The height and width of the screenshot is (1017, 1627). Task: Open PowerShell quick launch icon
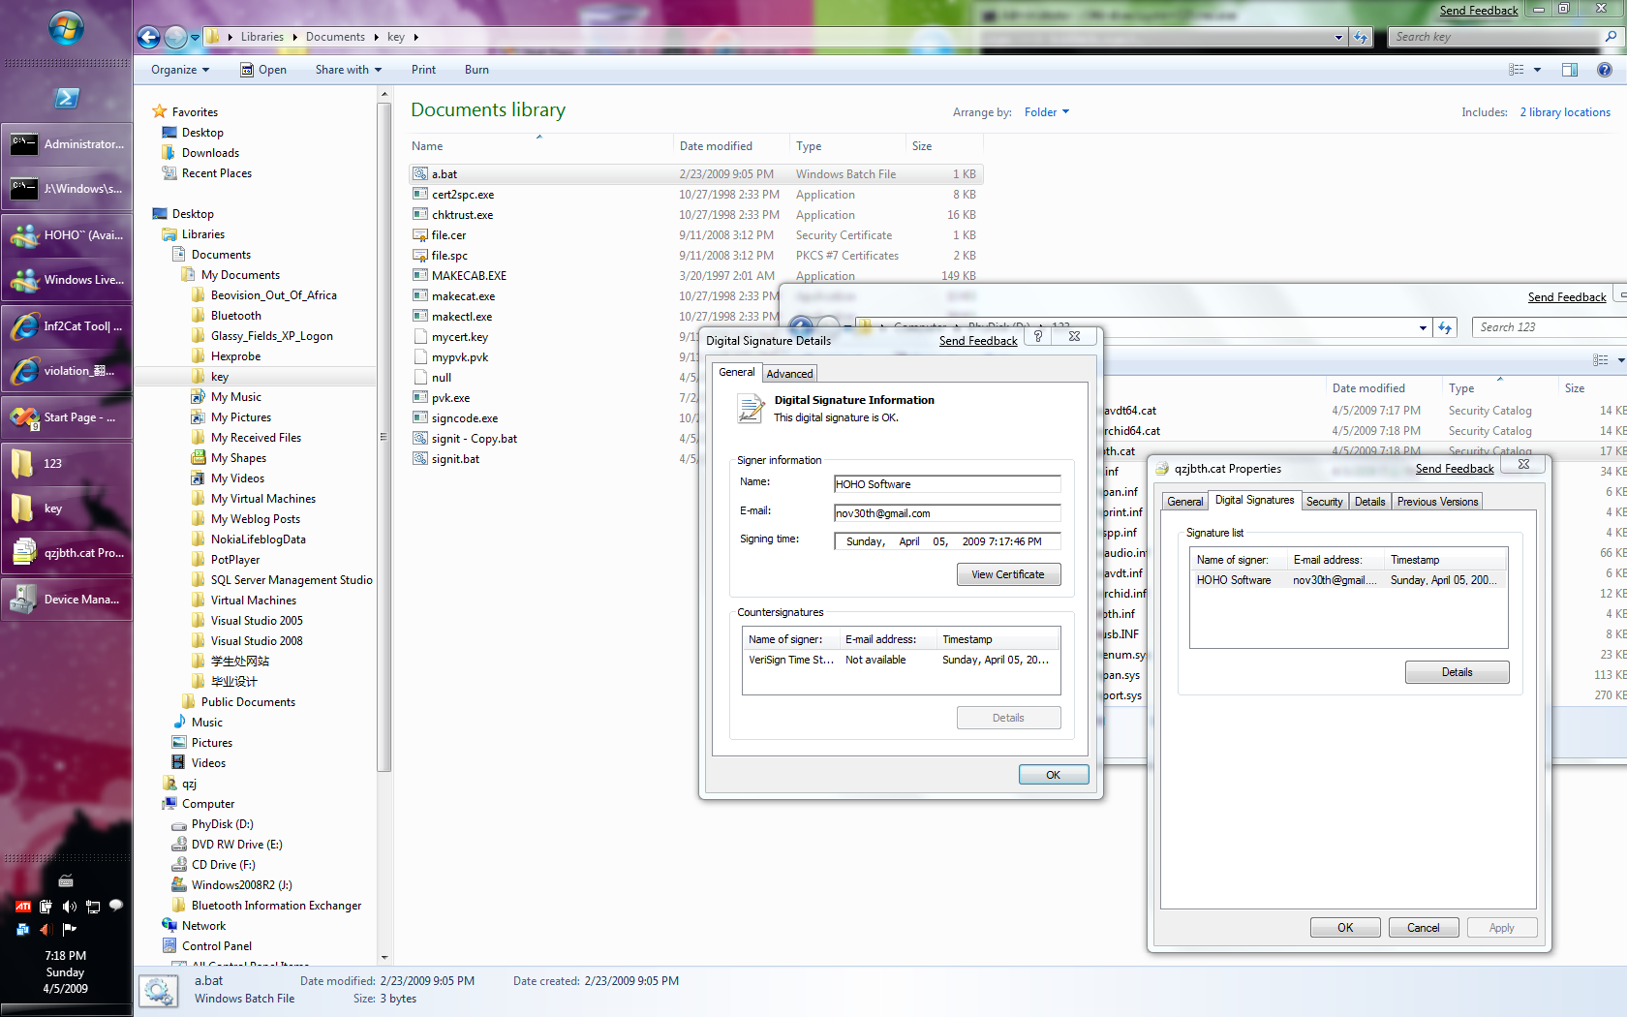(66, 97)
